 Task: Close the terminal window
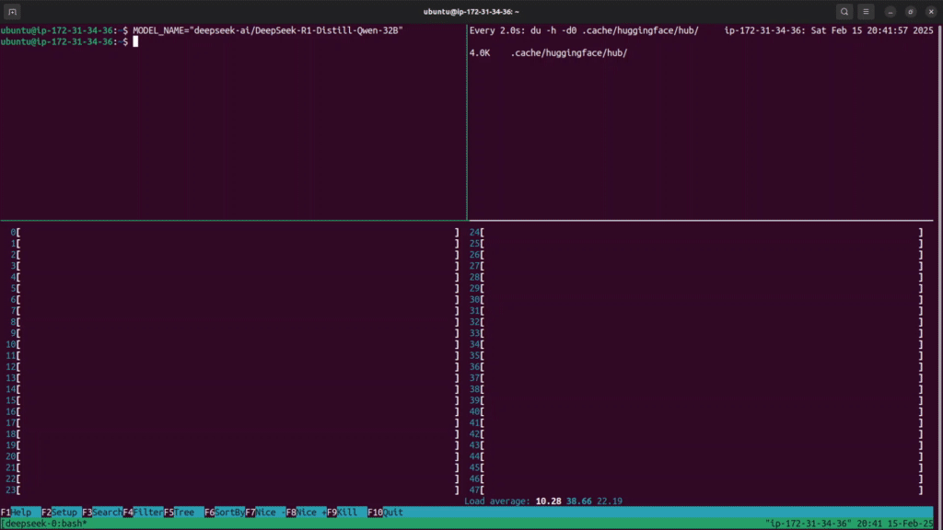tap(931, 11)
